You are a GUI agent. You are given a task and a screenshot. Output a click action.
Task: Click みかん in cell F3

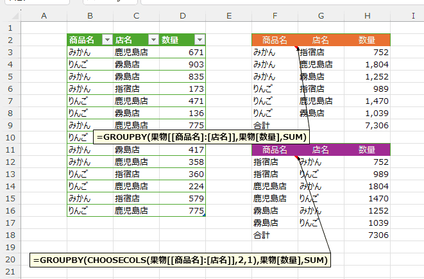point(275,52)
